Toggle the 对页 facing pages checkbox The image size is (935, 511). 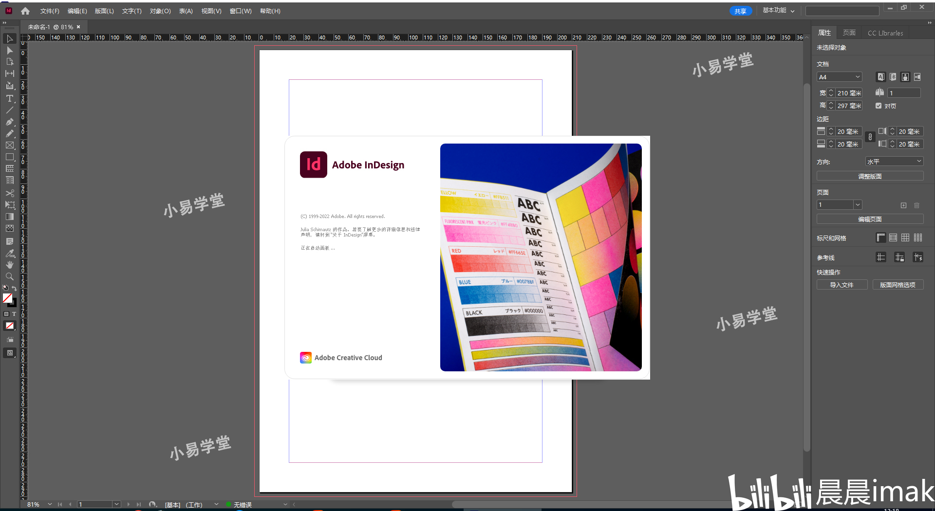pos(879,106)
